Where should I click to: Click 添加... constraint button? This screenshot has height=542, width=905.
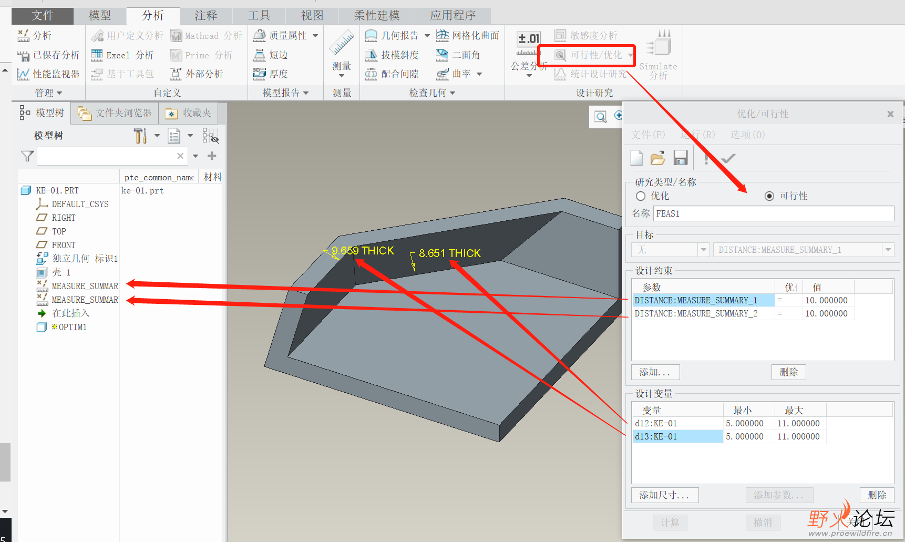655,372
